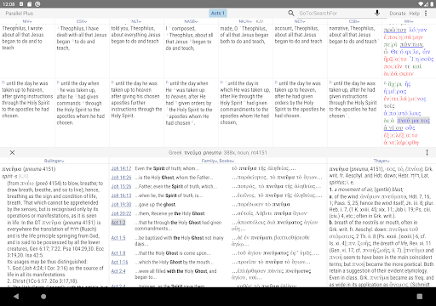Close the Greek pneuma dictionary panel
The image size is (436, 306).
pyautogui.click(x=12, y=152)
